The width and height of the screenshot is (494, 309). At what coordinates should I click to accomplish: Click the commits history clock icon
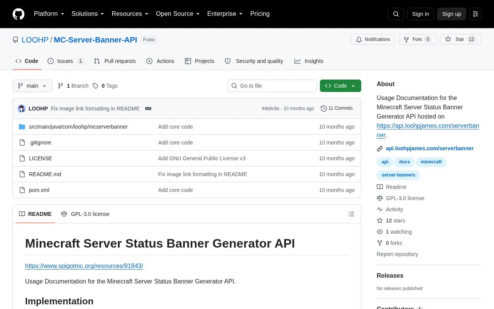tap(324, 109)
